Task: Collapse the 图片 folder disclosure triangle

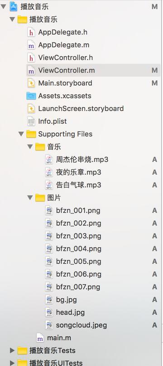Action: coord(30,198)
